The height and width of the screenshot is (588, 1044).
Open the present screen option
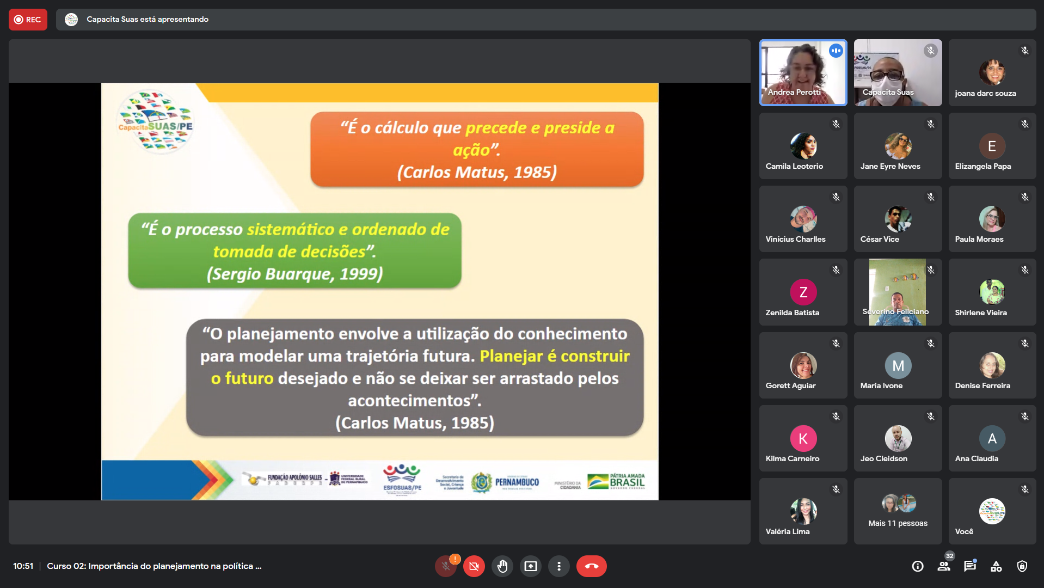(x=531, y=566)
